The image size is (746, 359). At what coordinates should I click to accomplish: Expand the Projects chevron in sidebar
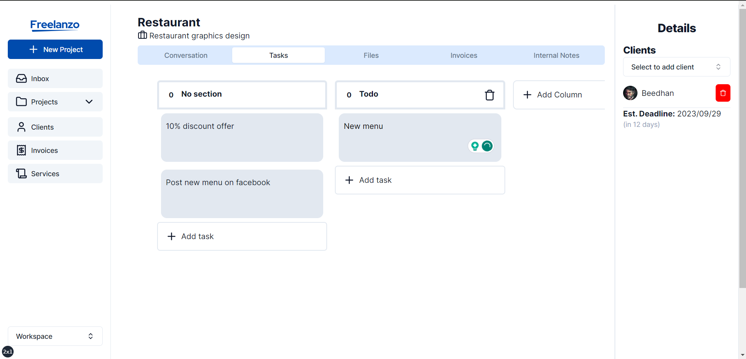89,102
